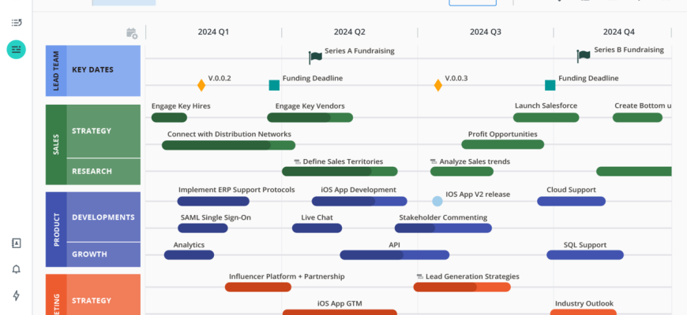Open the contacts icon in left sidebar
687x315 pixels.
tap(17, 243)
